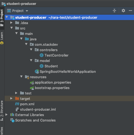
Task: Click the model package icon
Action: pyautogui.click(x=37, y=61)
